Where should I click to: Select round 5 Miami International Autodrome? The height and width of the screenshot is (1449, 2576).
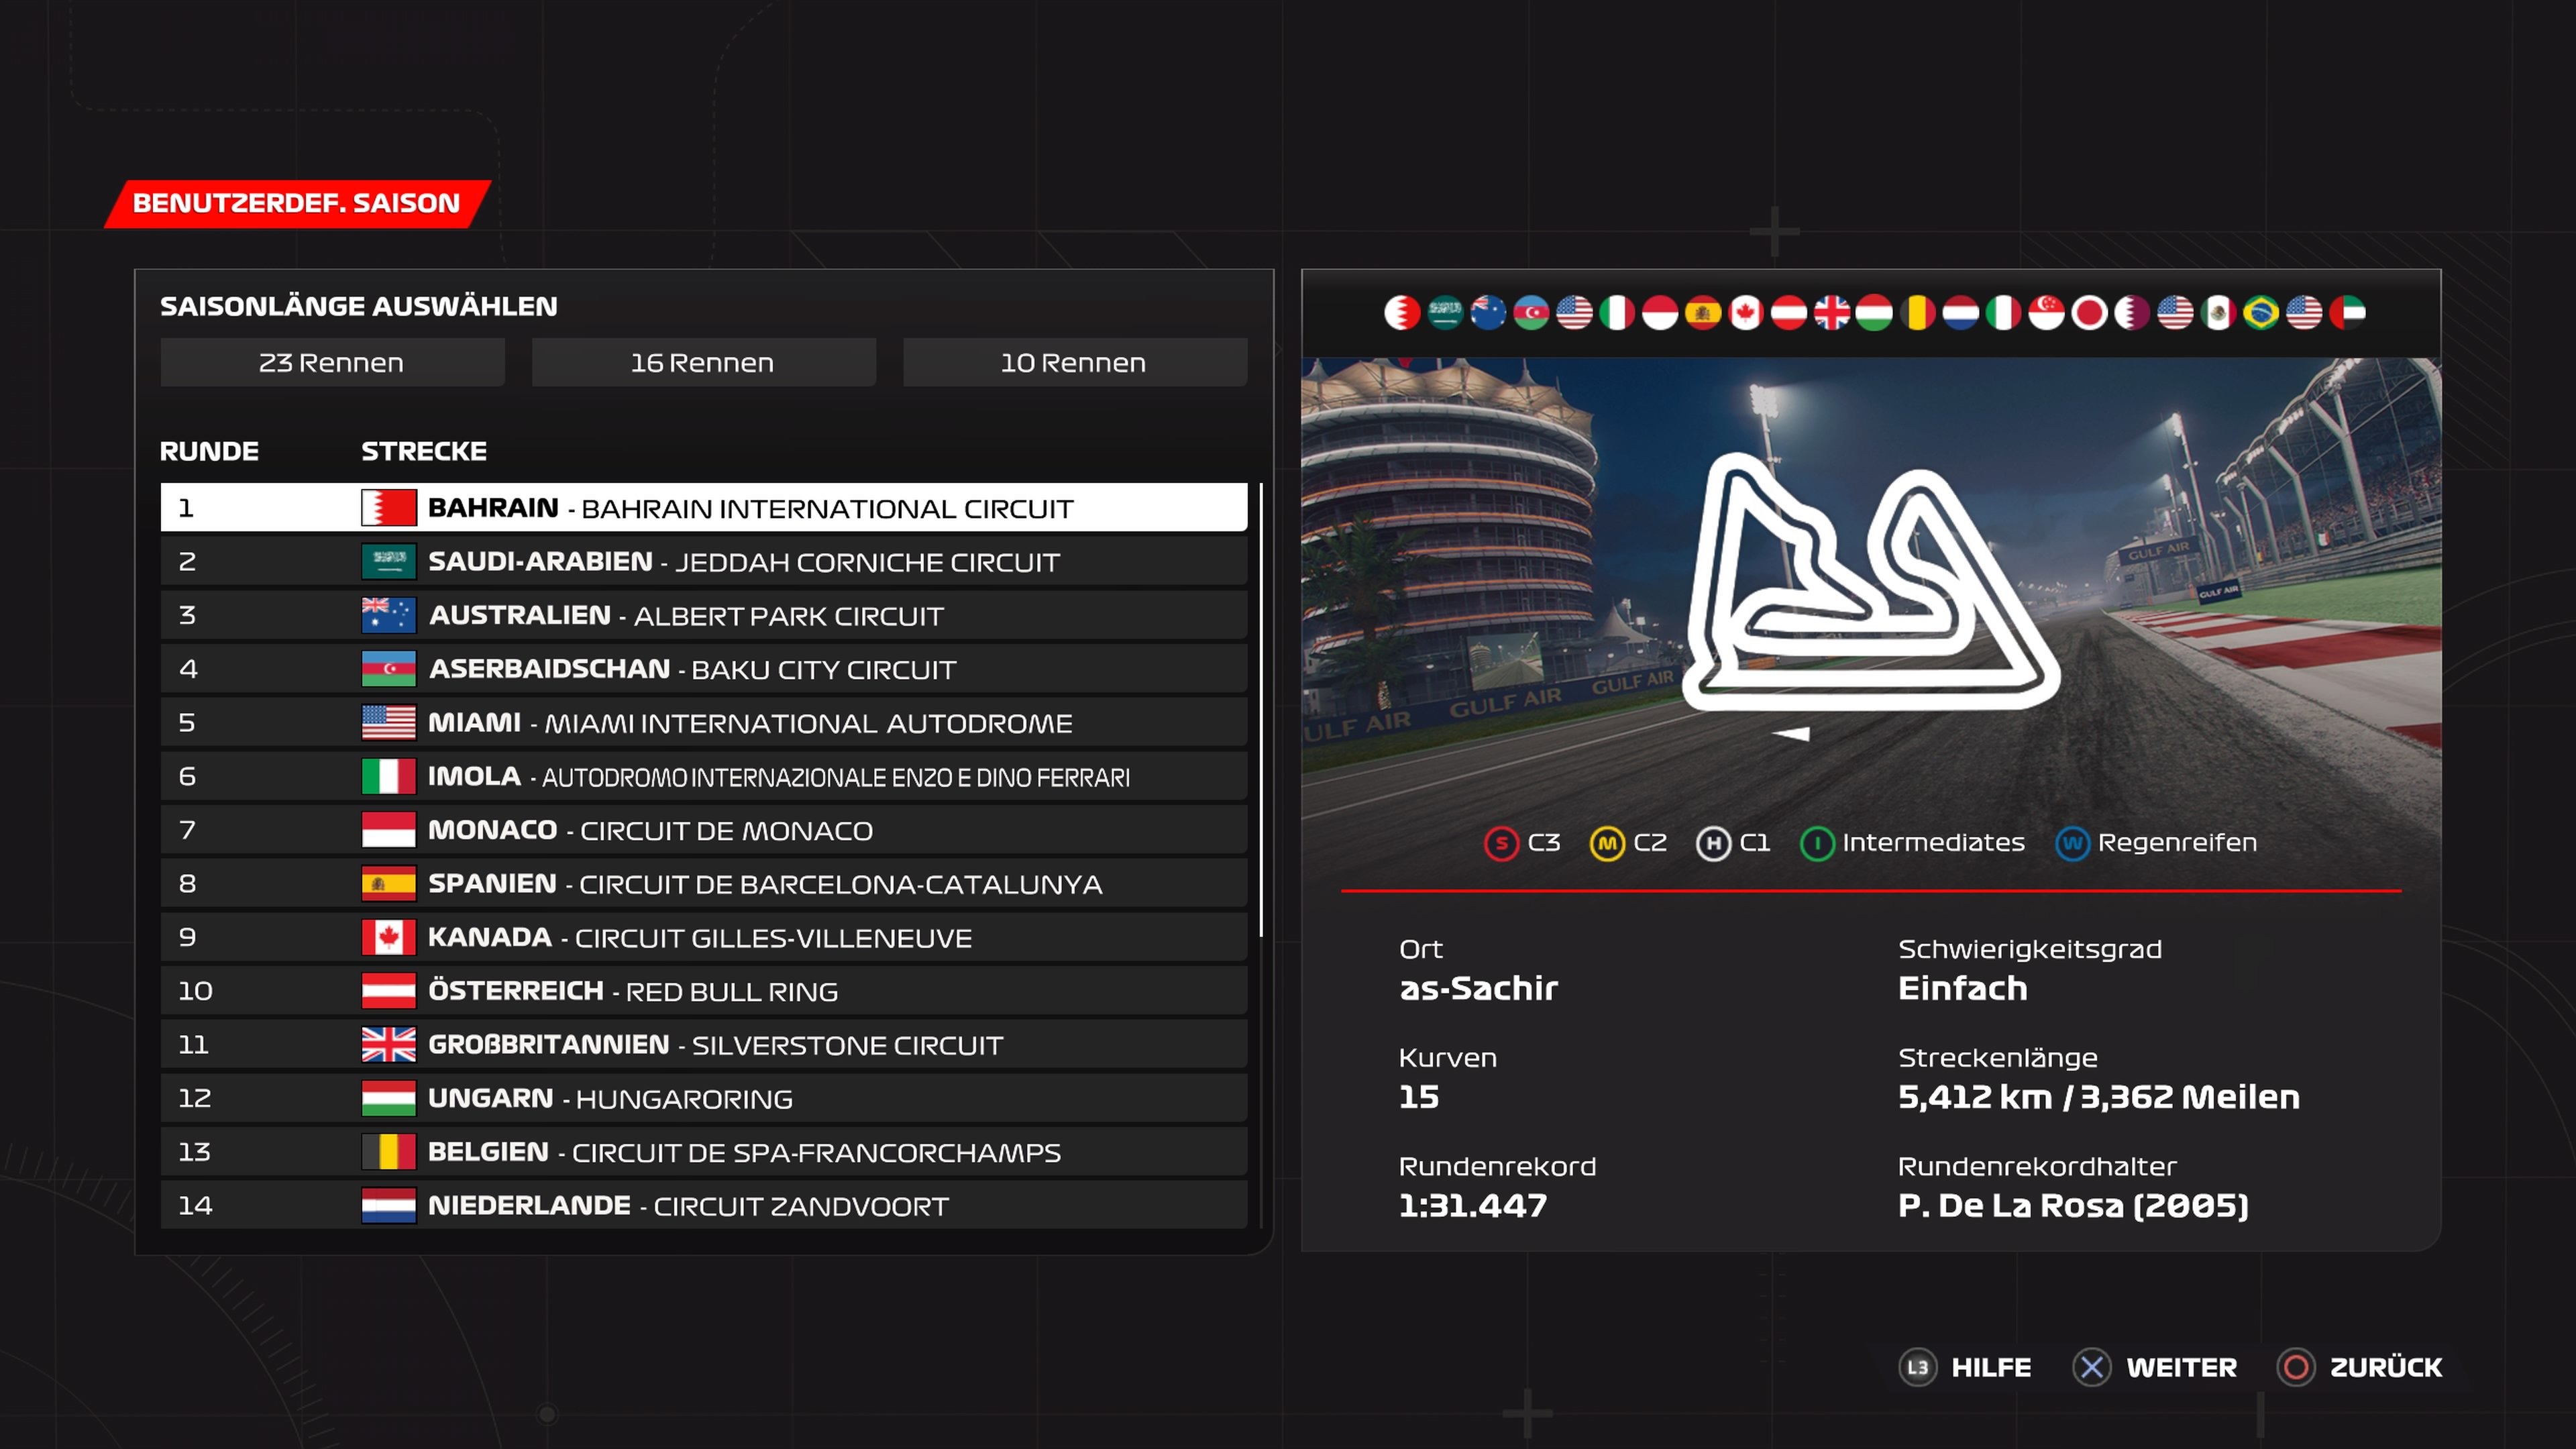[704, 722]
